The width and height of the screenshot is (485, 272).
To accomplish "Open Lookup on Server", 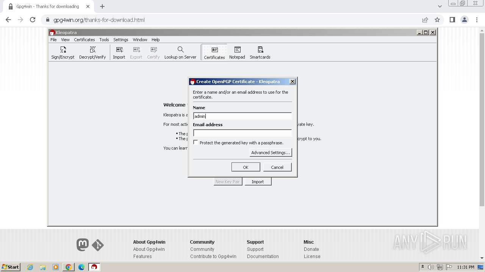I will [x=180, y=53].
